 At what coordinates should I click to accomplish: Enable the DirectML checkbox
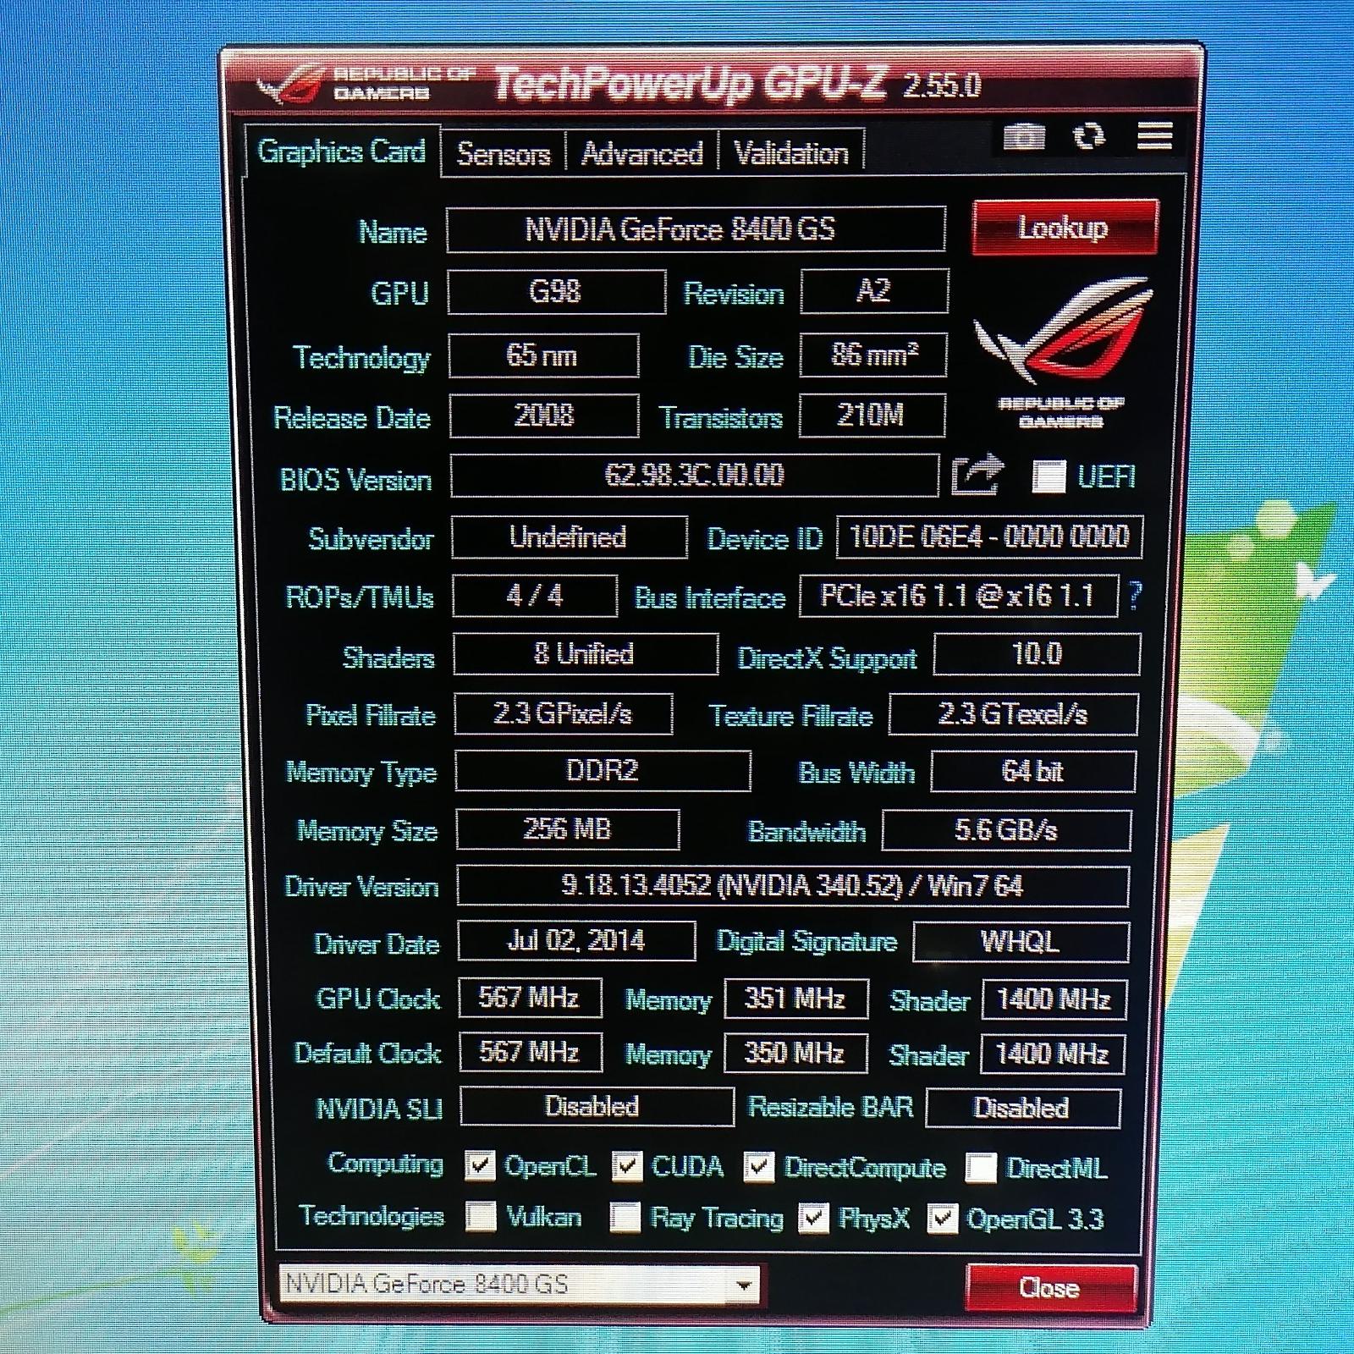click(981, 1168)
